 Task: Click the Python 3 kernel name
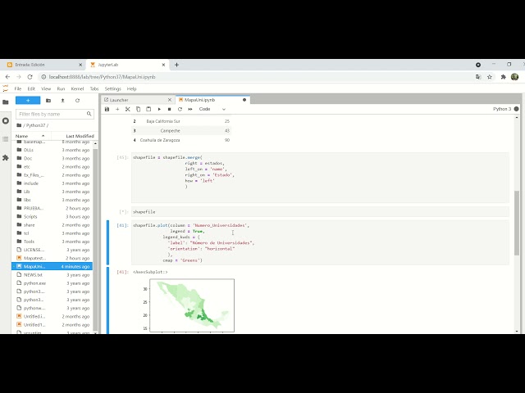click(502, 109)
